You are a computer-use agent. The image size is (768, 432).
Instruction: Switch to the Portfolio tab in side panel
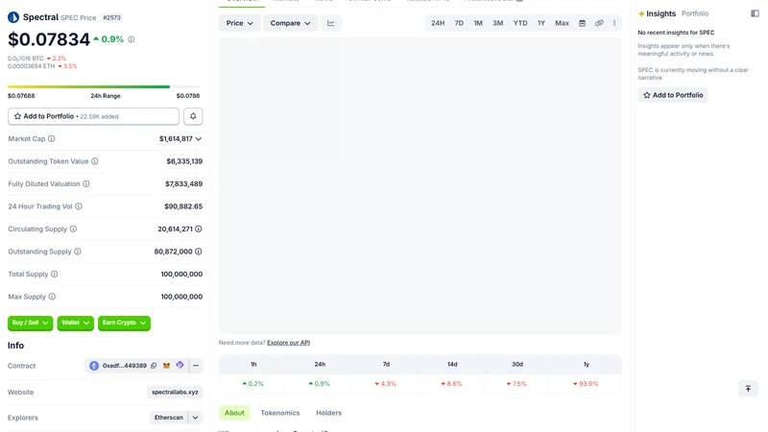[695, 13]
